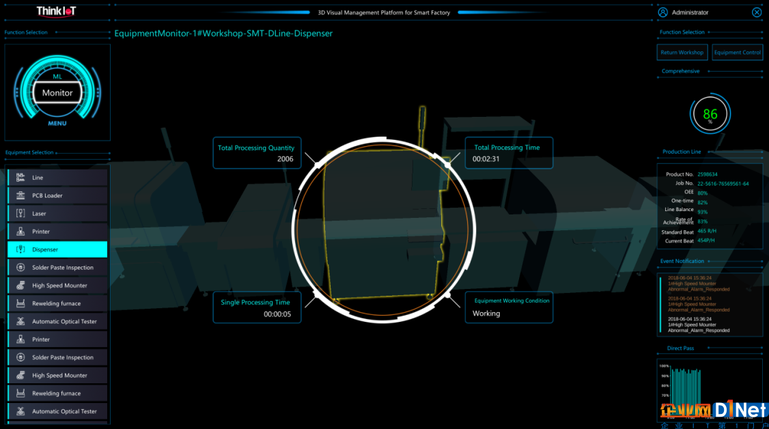The width and height of the screenshot is (769, 429).
Task: Click the highlighted Dispenser icon
Action: pos(20,249)
